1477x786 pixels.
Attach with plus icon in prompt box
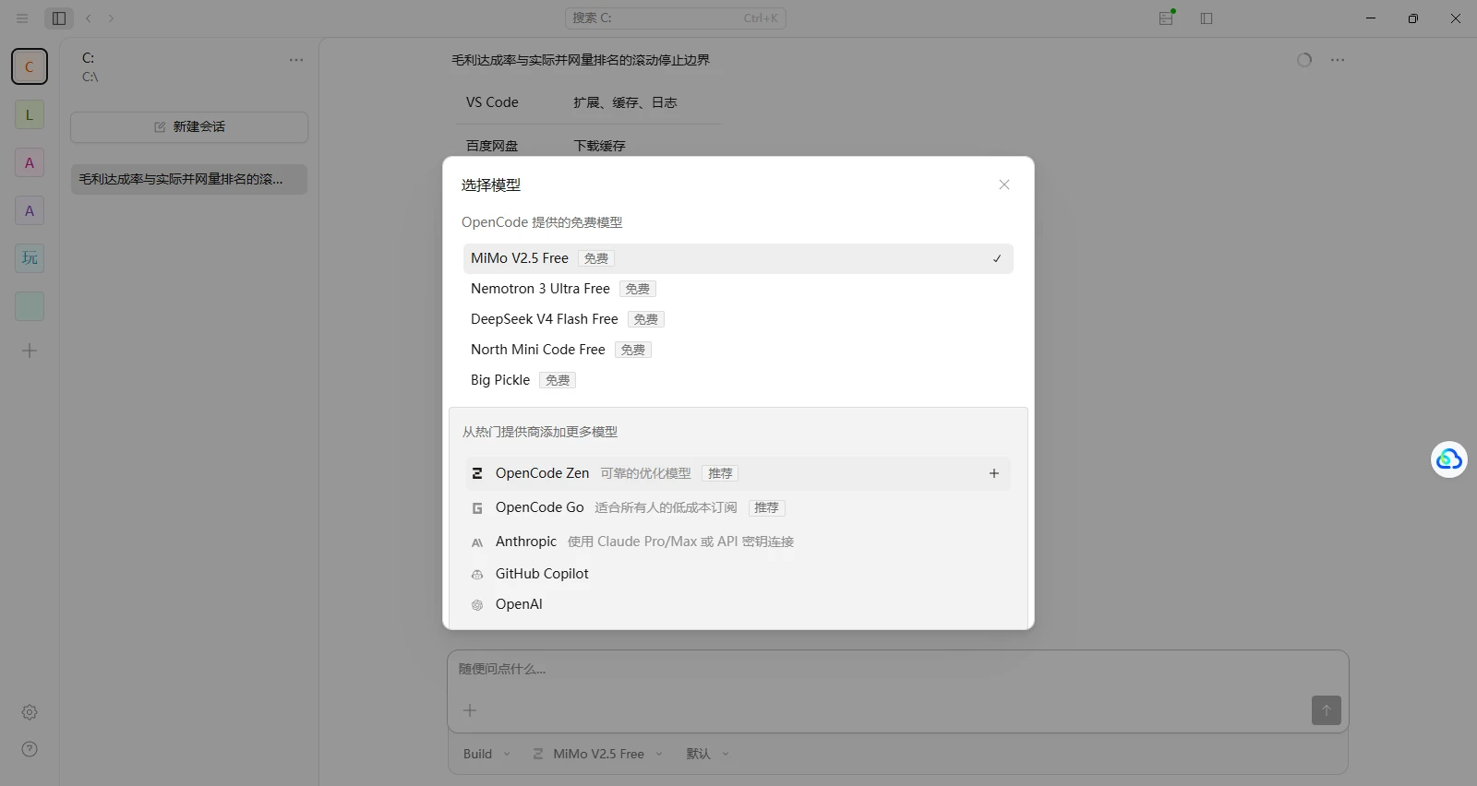pos(470,710)
